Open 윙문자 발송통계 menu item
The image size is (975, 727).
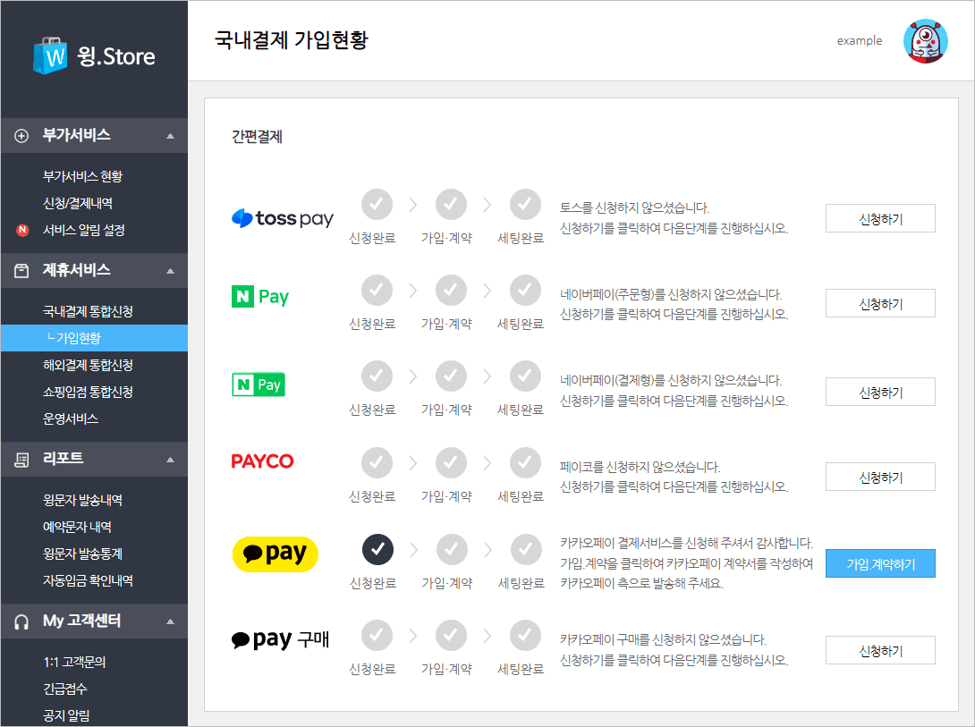click(x=82, y=554)
